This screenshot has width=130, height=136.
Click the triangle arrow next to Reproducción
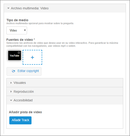11,92
